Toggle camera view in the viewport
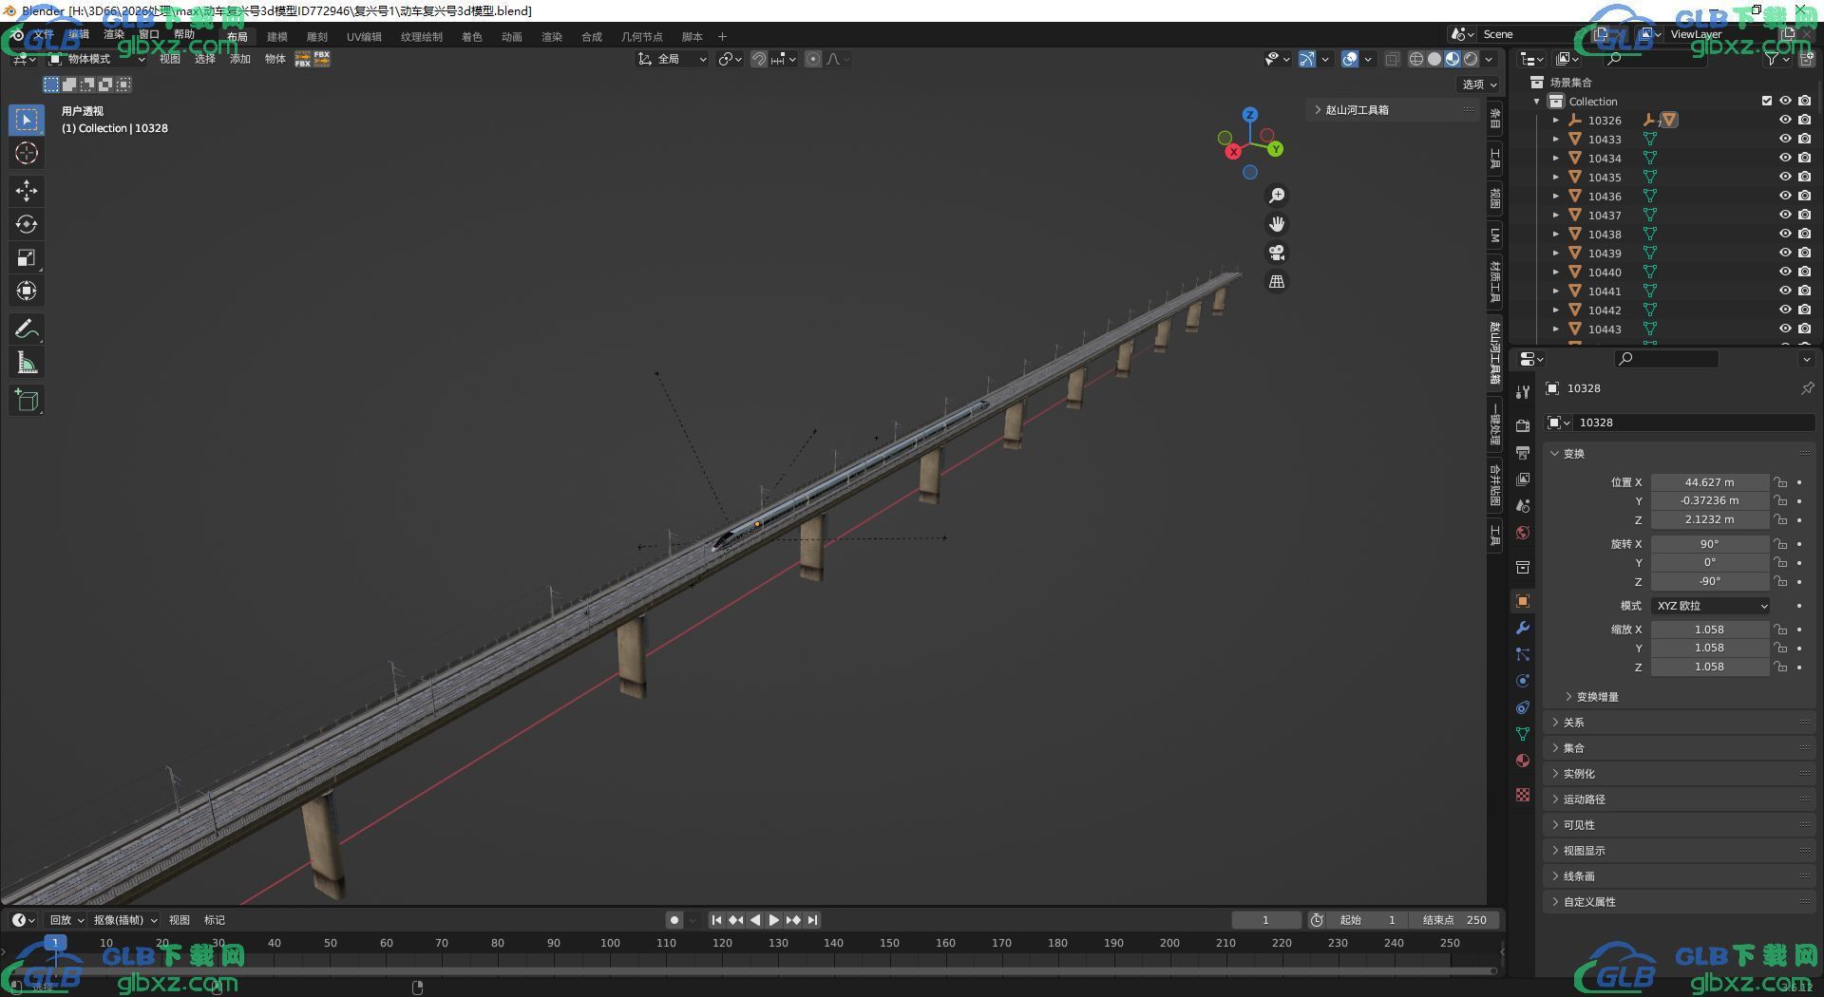Screen dimensions: 1824x997 [1277, 253]
